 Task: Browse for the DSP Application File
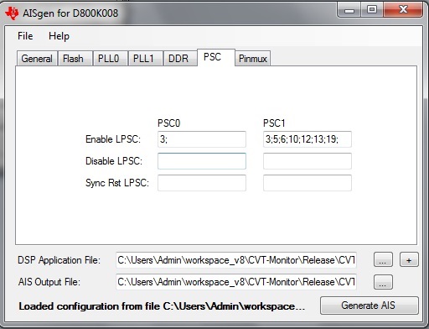pyautogui.click(x=383, y=259)
